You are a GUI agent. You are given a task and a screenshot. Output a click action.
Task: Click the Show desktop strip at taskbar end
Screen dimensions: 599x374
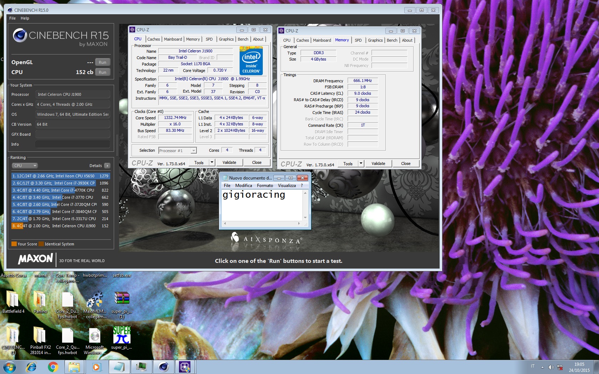[x=596, y=367]
